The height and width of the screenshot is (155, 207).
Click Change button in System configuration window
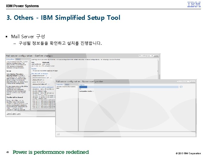[193, 81]
